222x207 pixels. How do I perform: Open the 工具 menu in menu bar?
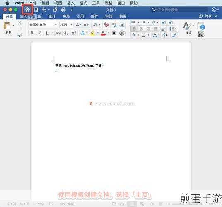coord(96,3)
